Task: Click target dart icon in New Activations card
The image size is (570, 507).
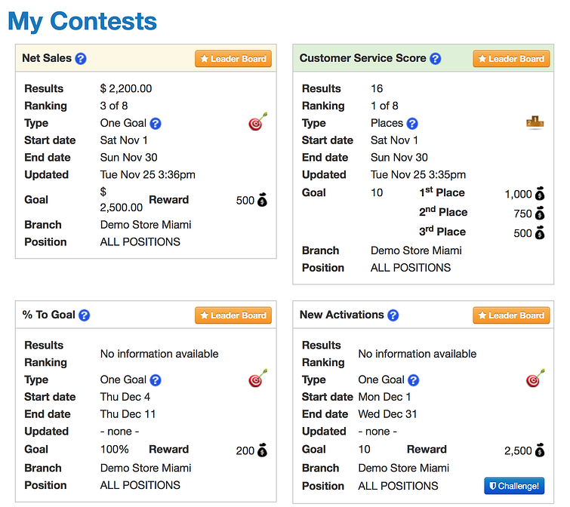Action: (535, 379)
